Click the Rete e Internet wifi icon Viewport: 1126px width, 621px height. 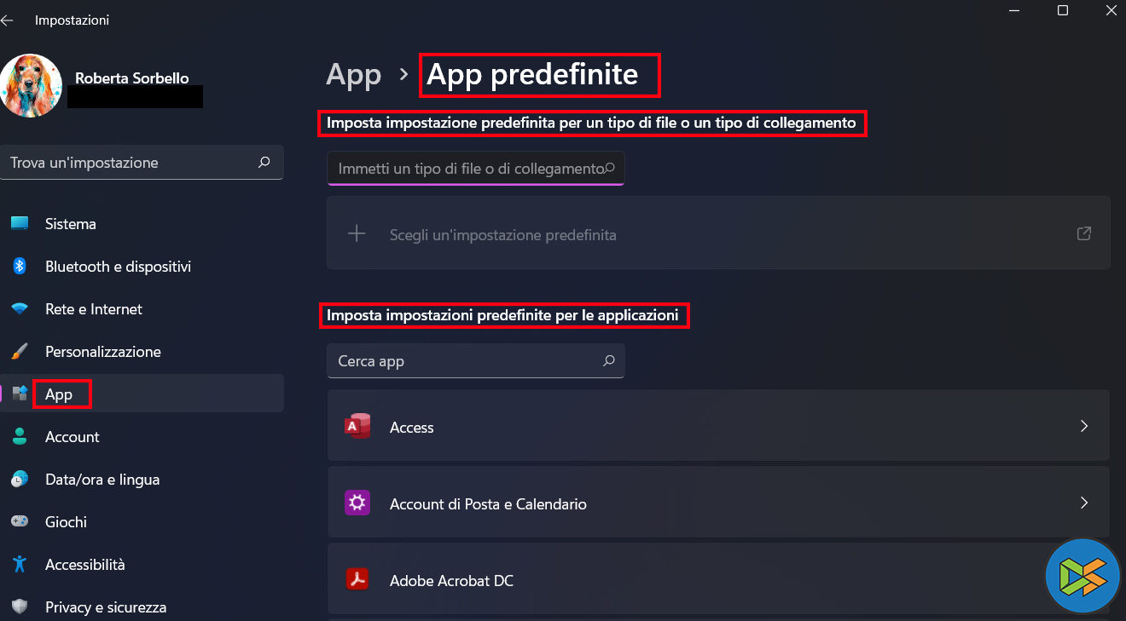click(x=20, y=308)
